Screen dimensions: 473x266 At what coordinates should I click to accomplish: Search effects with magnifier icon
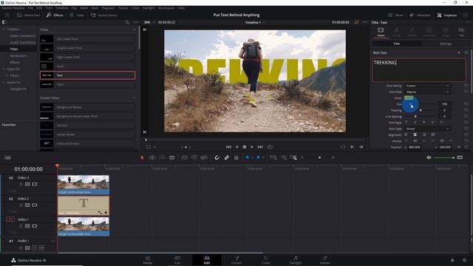tap(127, 22)
